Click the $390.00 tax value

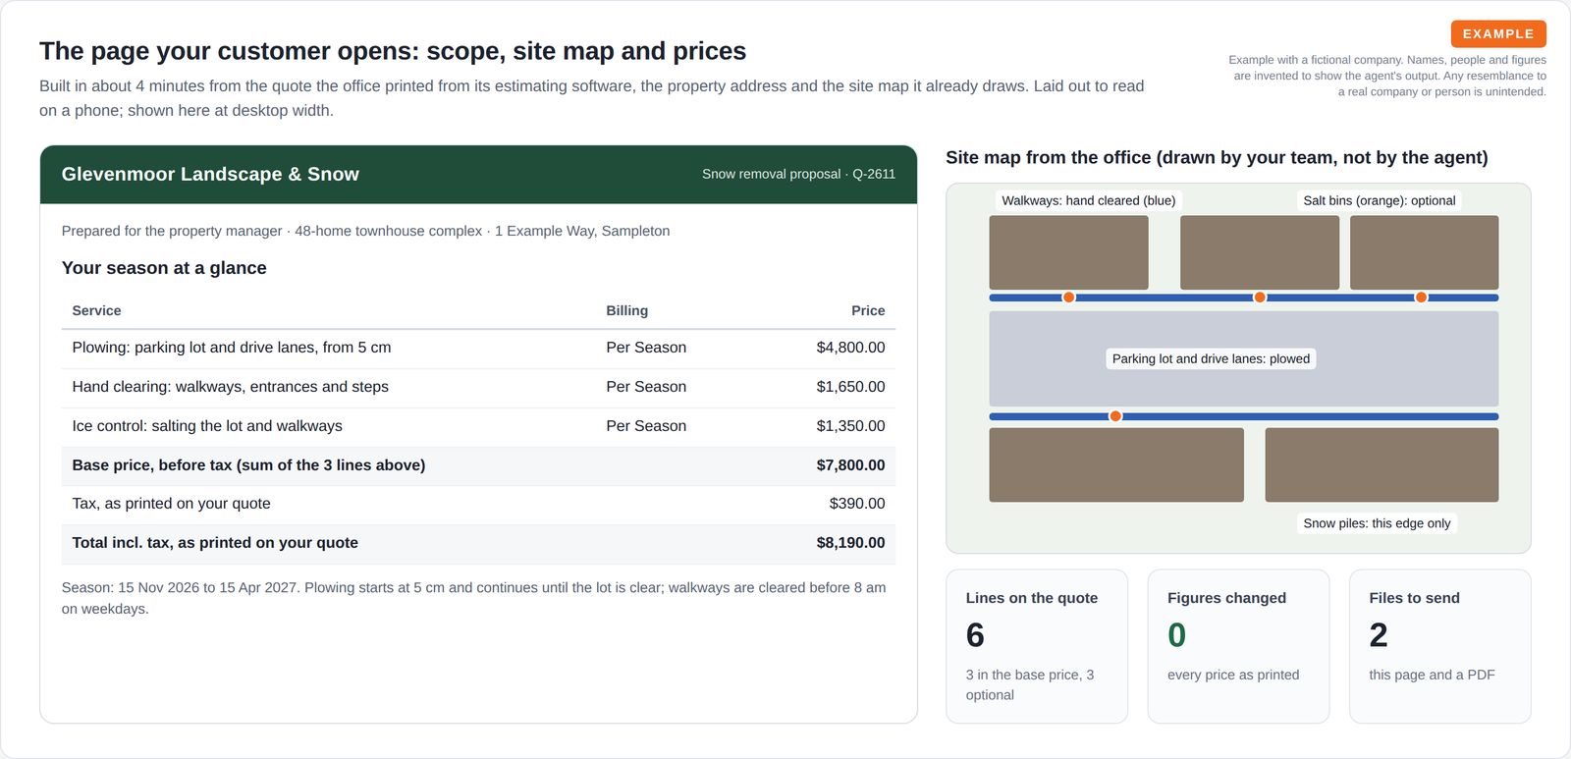pyautogui.click(x=857, y=504)
